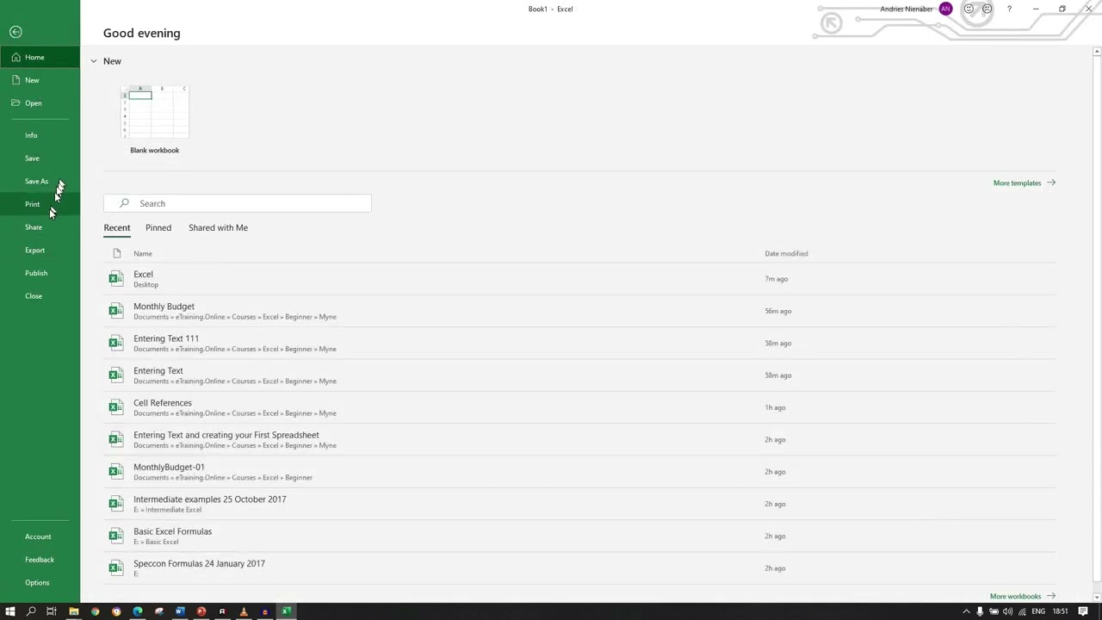
Task: Click the back arrow to return to workbook
Action: tap(15, 32)
